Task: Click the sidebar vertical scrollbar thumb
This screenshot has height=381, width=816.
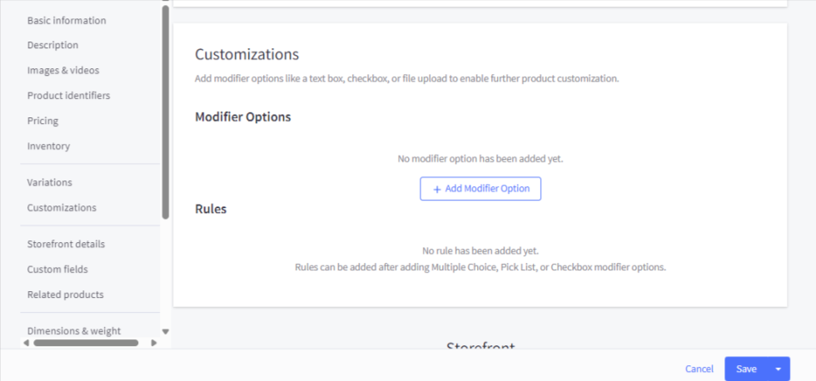Action: click(x=165, y=112)
